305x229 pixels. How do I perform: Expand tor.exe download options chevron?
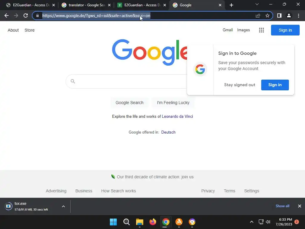click(63, 206)
